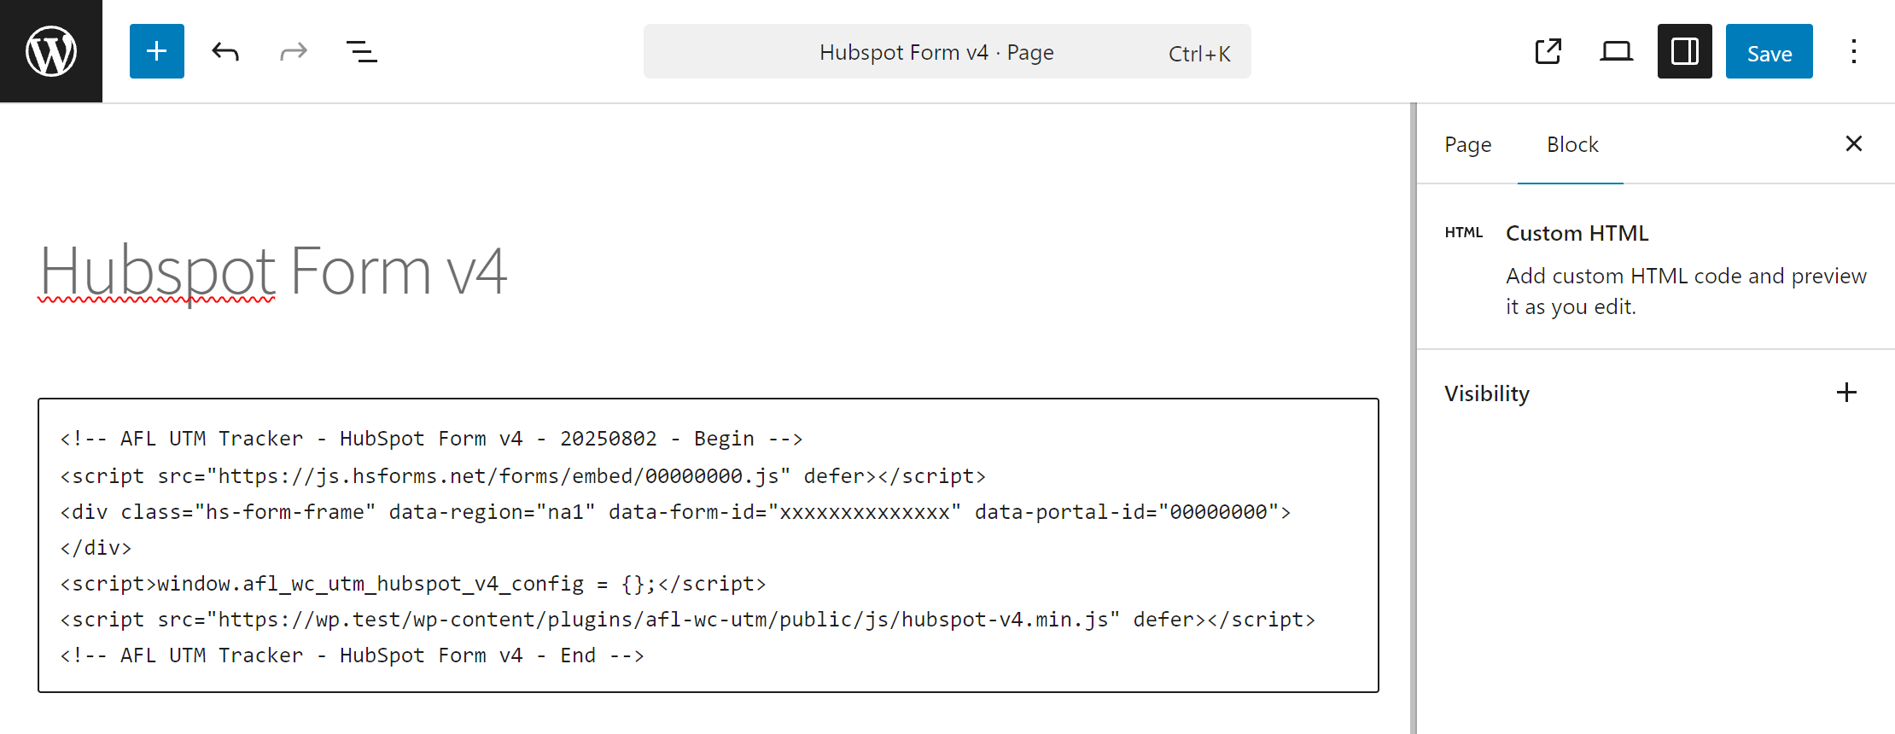
Task: Select the Block tab
Action: (1571, 144)
